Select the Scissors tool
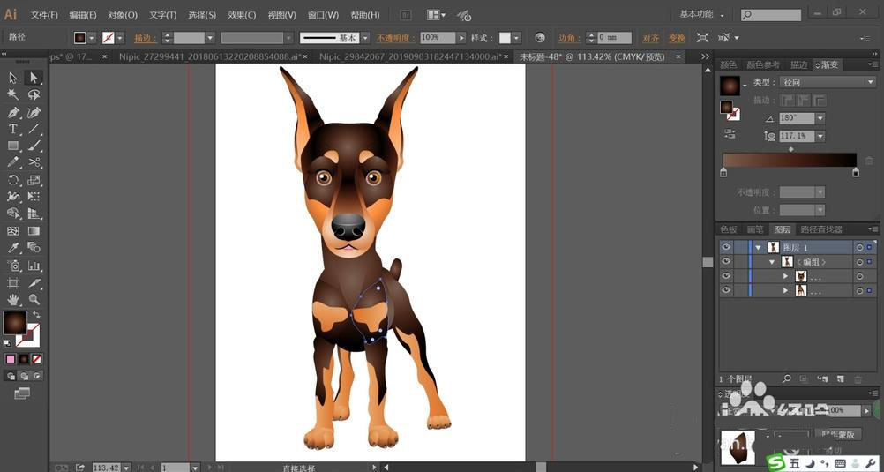 34,162
